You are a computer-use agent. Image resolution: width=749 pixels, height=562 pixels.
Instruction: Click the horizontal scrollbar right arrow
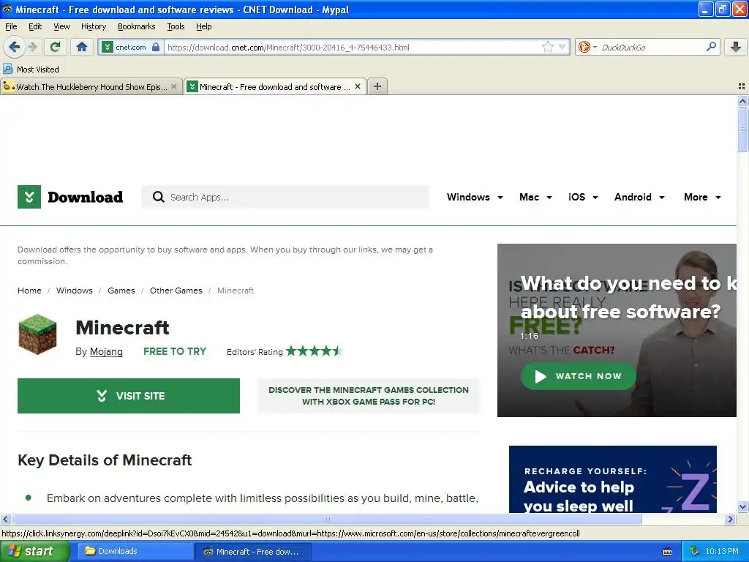(x=731, y=519)
